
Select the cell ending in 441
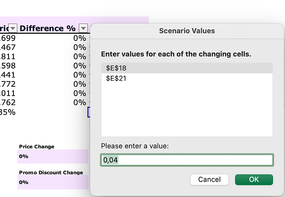click(x=8, y=75)
